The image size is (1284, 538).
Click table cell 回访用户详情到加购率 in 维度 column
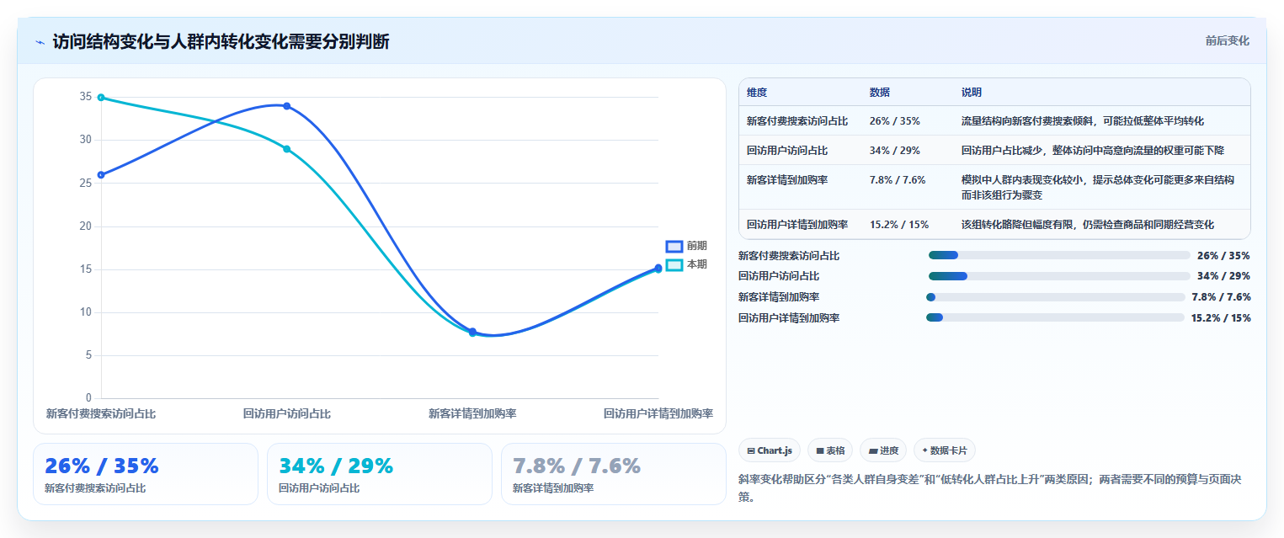797,224
